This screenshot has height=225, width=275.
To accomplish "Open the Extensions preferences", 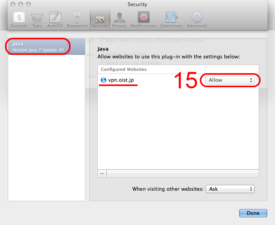I will 171,19.
